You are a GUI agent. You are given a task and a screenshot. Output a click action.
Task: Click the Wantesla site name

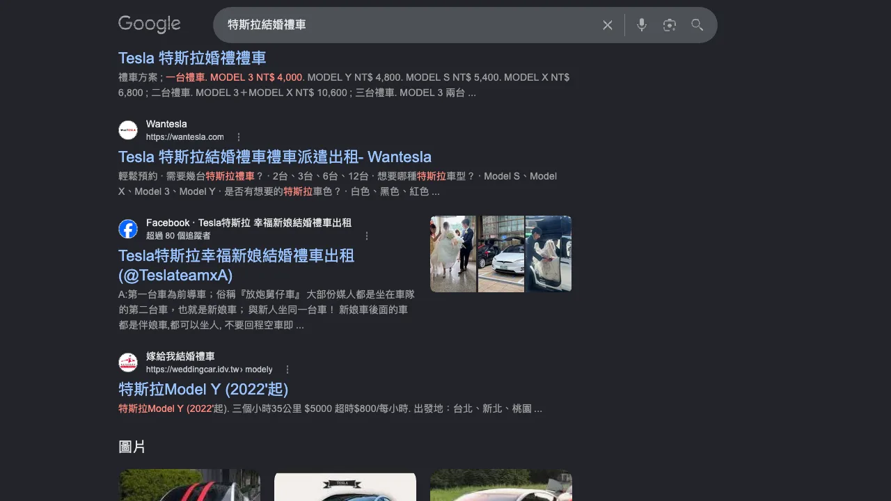[x=166, y=124]
